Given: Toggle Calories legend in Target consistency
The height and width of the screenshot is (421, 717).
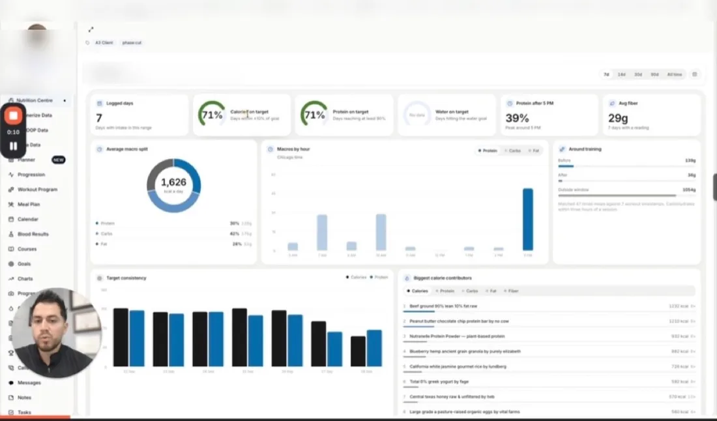Looking at the screenshot, I should 356,277.
